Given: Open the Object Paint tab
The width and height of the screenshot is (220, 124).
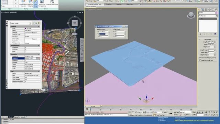Looking at the screenshot, I should click(x=130, y=4).
